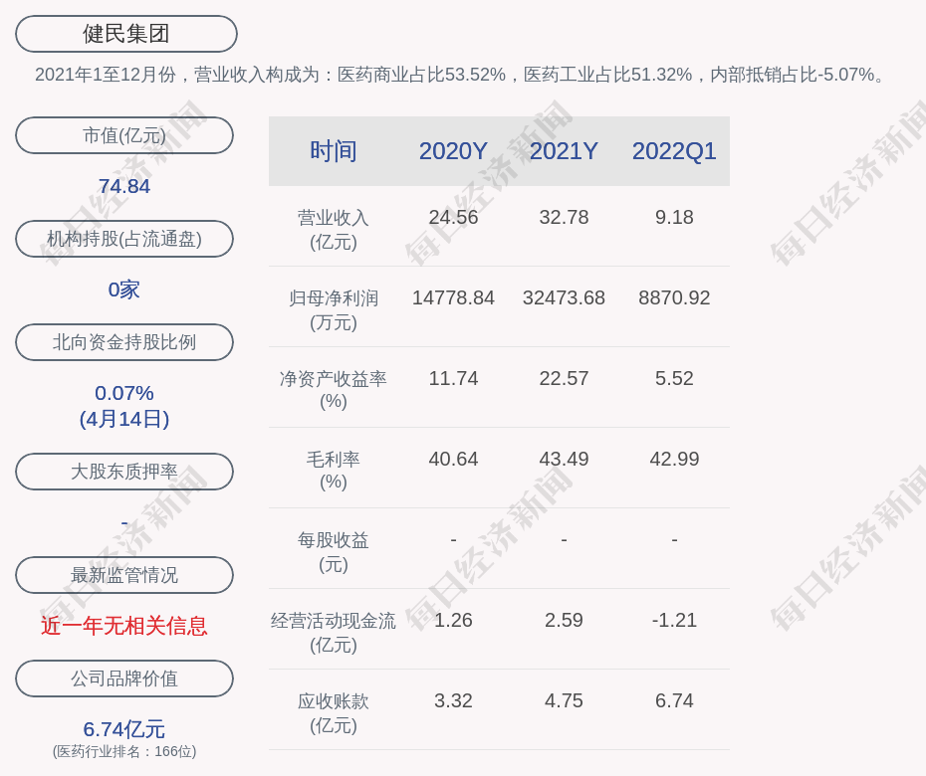
Task: Select the 2022Q1 column header
Action: (674, 151)
